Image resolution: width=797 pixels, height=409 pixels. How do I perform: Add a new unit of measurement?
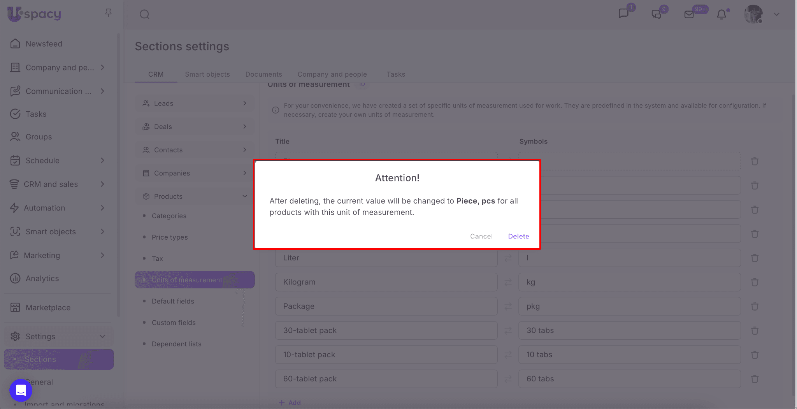click(290, 402)
